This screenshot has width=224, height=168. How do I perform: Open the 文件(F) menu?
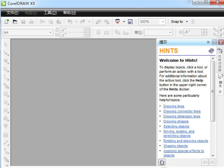click(13, 13)
